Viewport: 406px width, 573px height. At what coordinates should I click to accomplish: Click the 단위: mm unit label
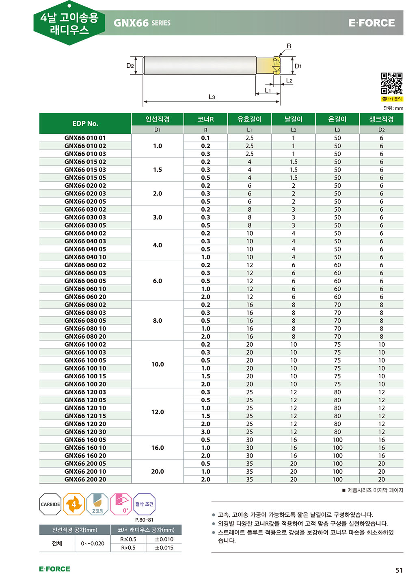pyautogui.click(x=393, y=108)
